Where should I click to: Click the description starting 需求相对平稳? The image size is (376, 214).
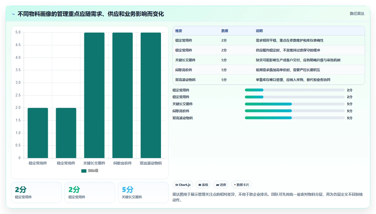coord(290,40)
